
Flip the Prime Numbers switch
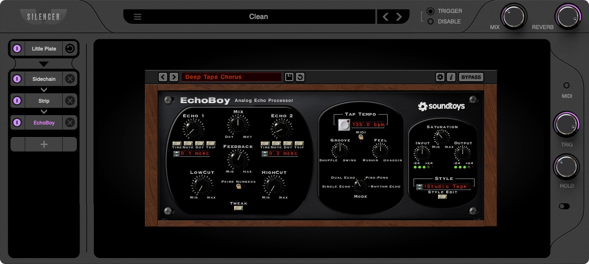pos(238,186)
